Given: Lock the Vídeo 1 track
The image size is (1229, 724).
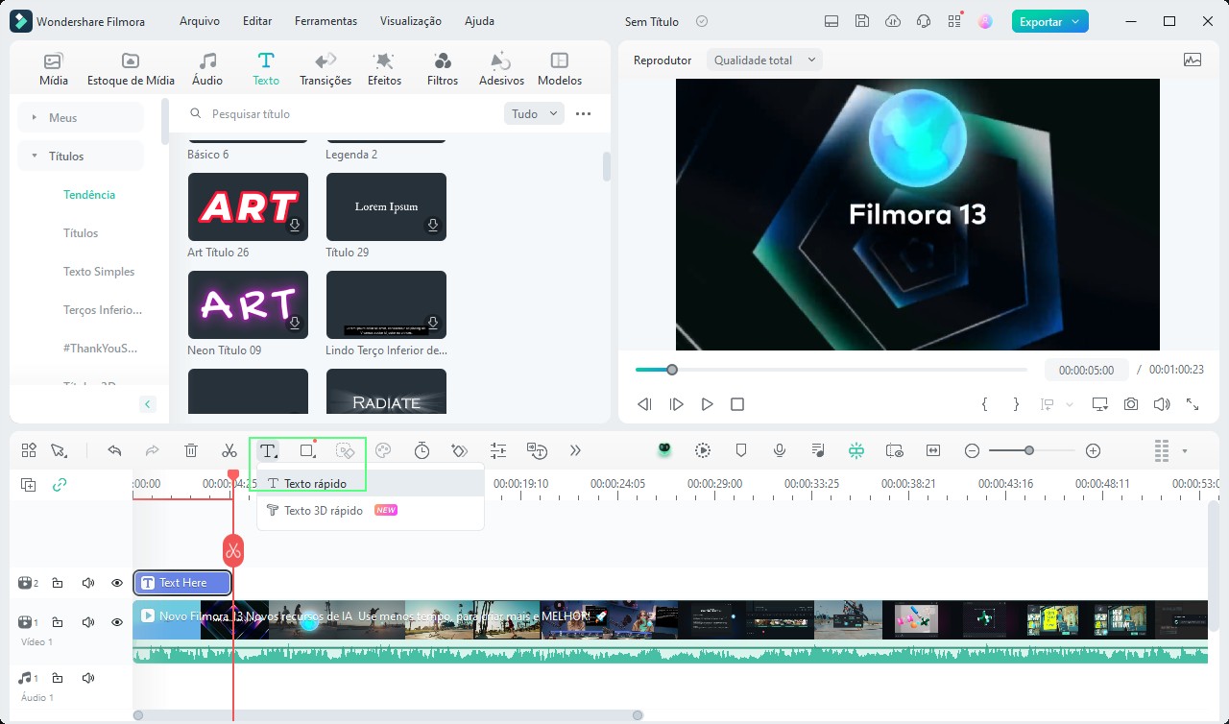Looking at the screenshot, I should 58,622.
